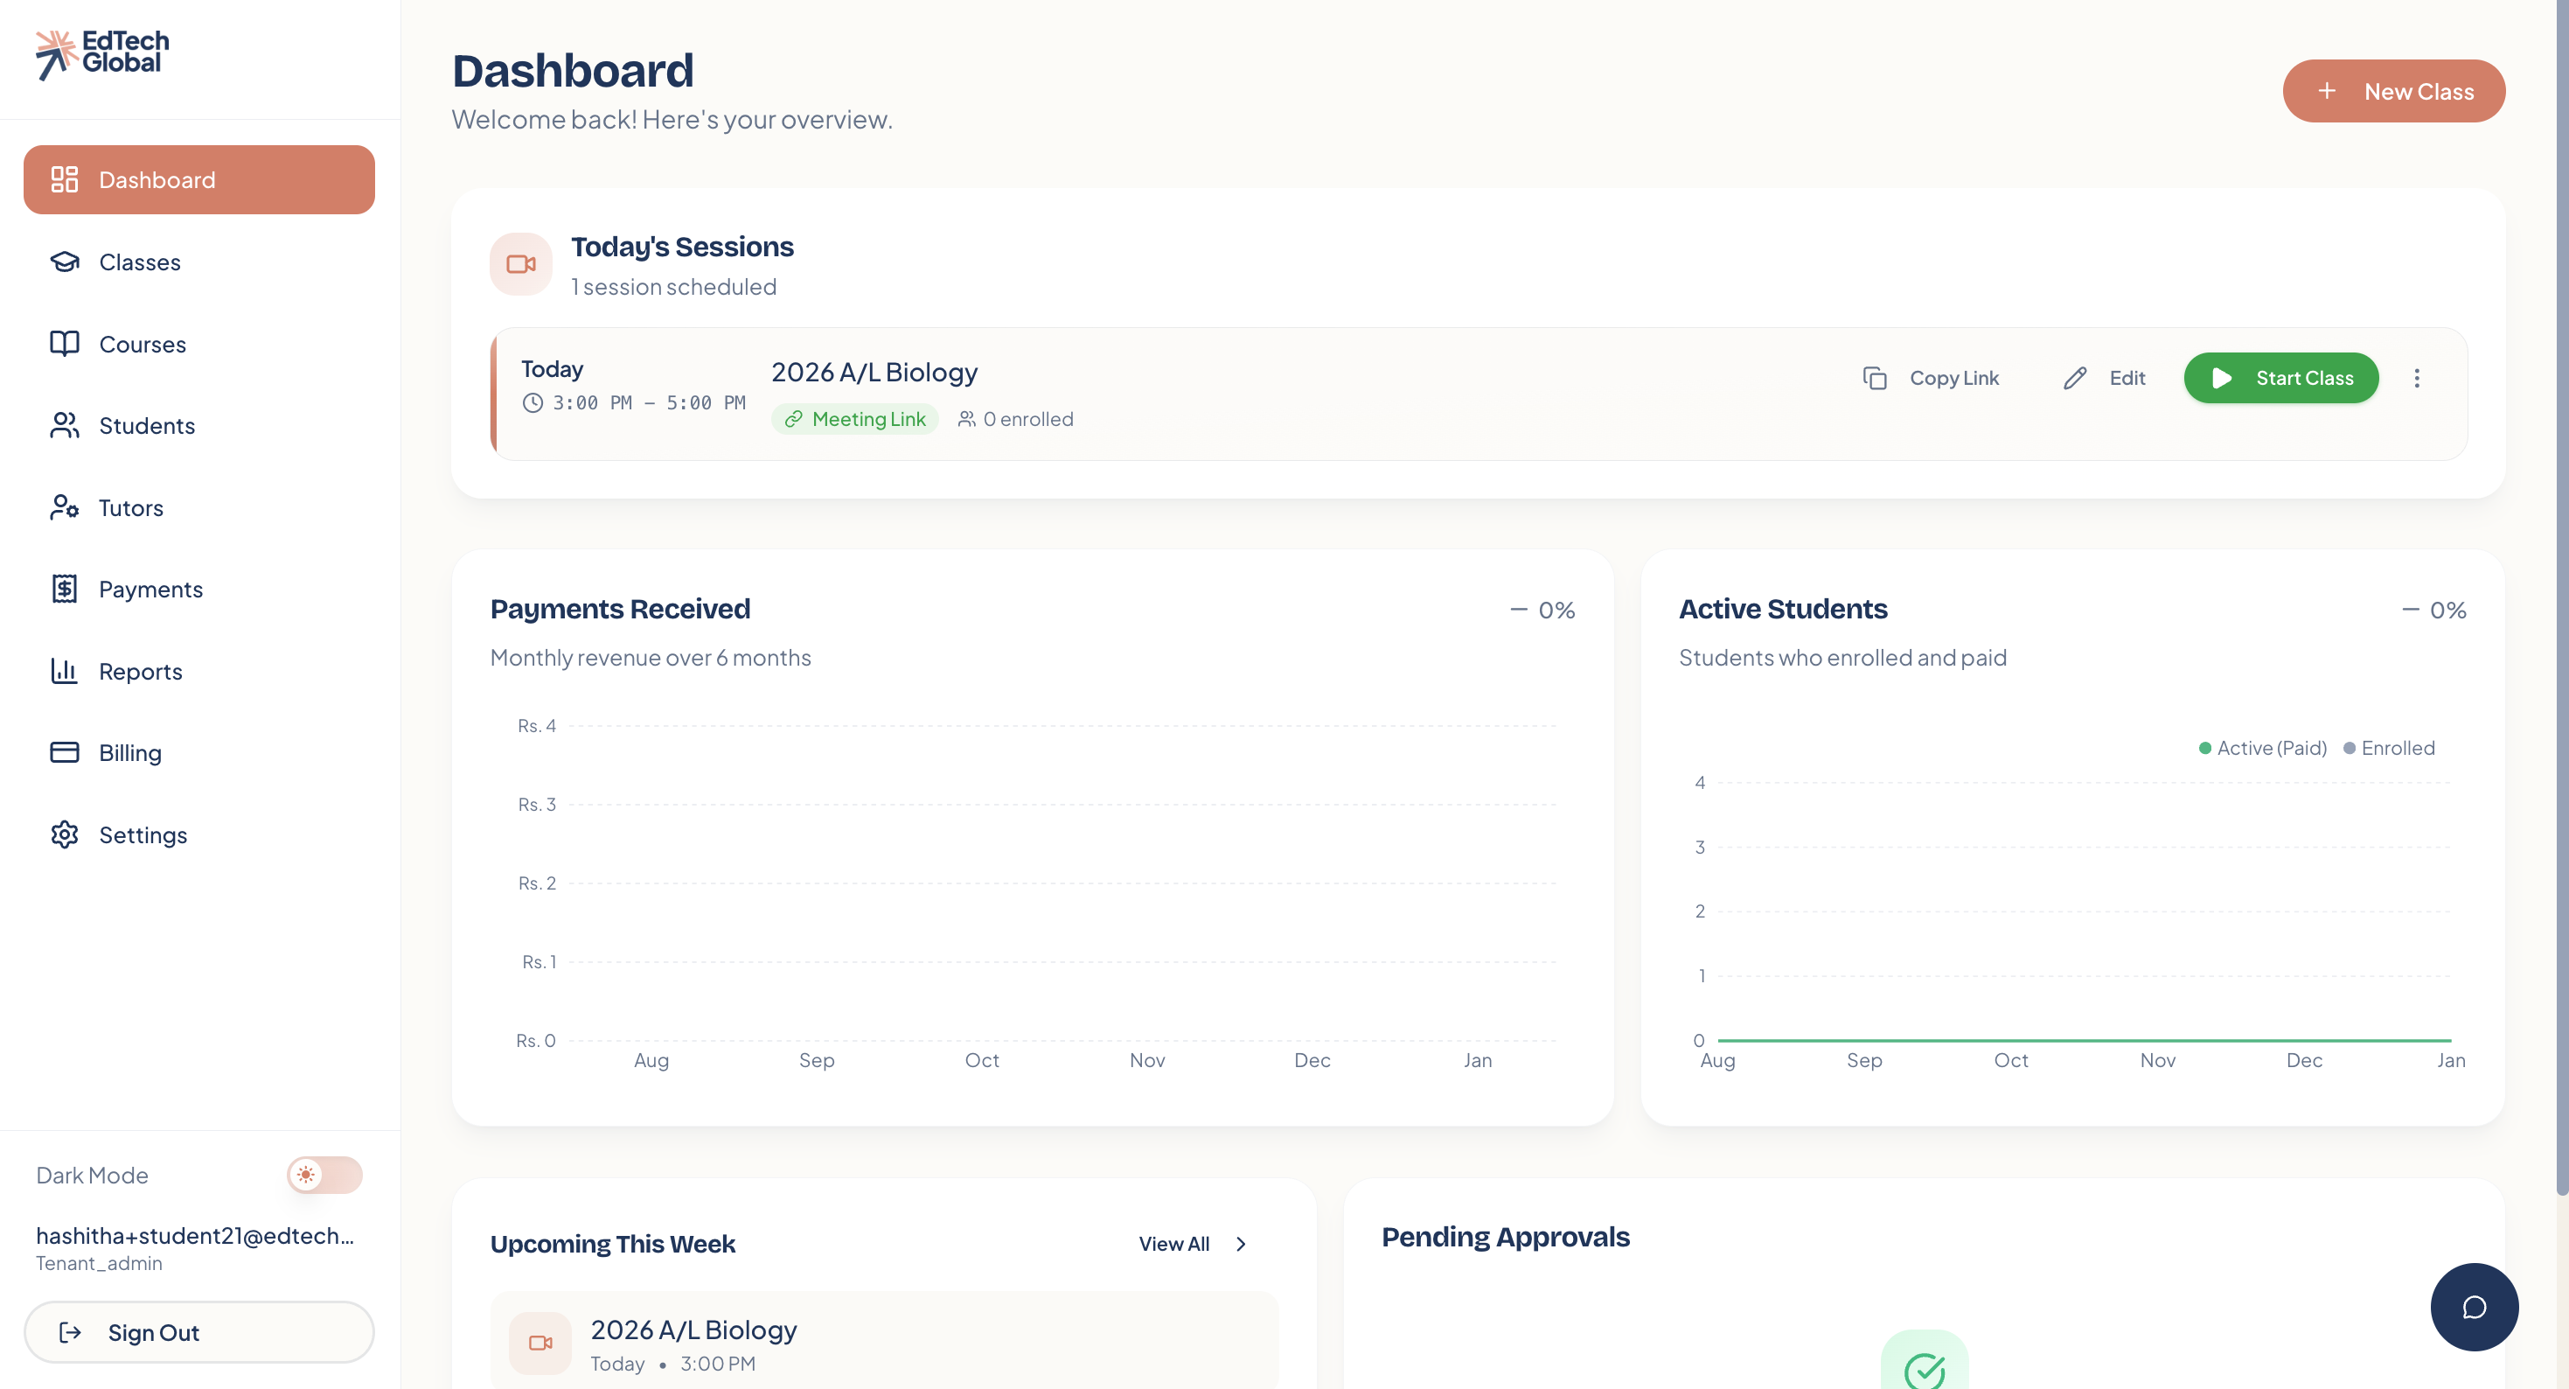Click the graduation cap Classes icon
This screenshot has width=2569, height=1389.
(65, 262)
